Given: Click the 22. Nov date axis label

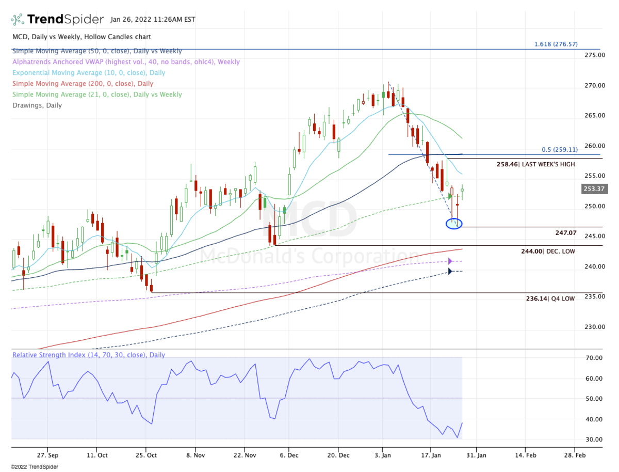Looking at the screenshot, I should point(245,455).
